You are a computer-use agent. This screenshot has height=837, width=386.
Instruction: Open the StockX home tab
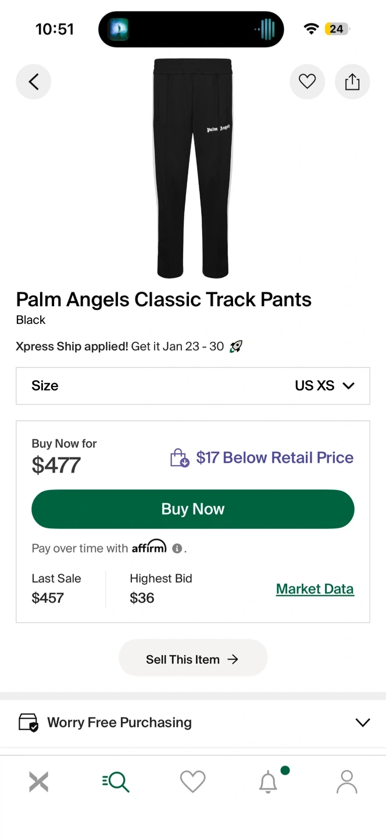pyautogui.click(x=38, y=782)
